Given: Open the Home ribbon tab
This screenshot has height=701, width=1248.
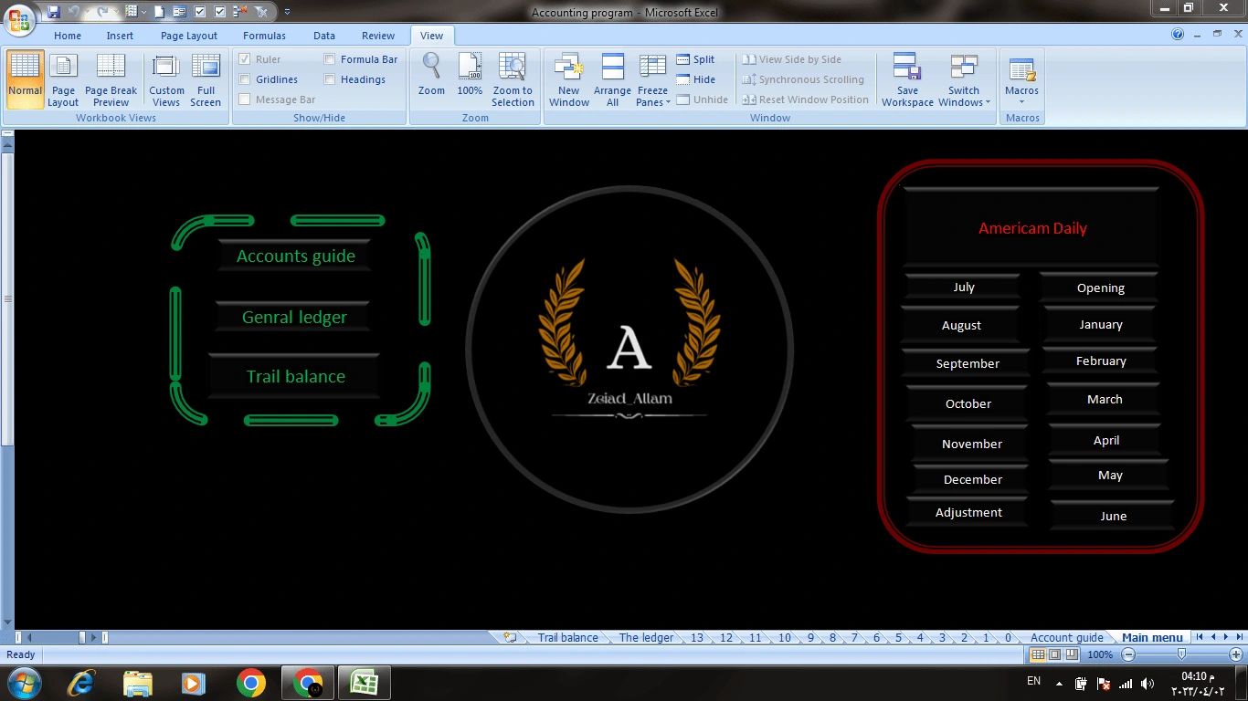Looking at the screenshot, I should point(68,36).
